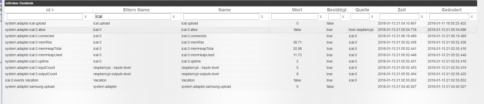The width and height of the screenshot is (484, 104).
Task: Toggle sort arrow on id column
Action: point(53,10)
